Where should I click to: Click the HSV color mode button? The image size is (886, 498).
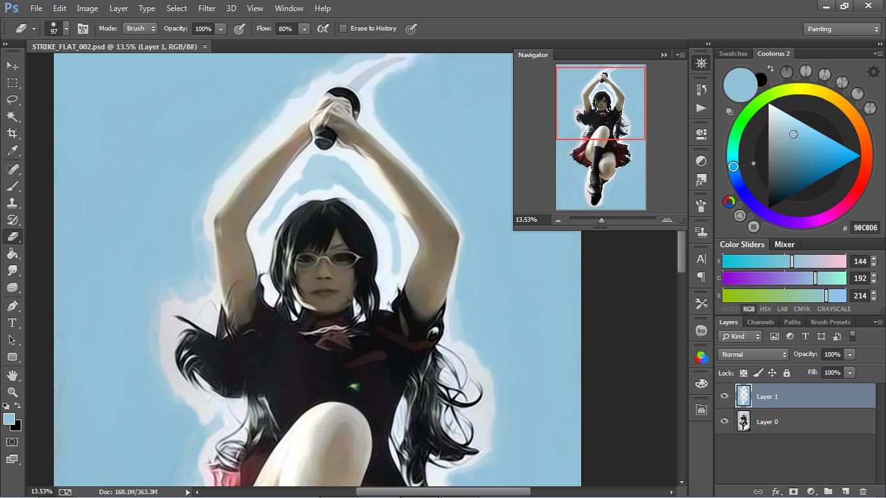765,309
